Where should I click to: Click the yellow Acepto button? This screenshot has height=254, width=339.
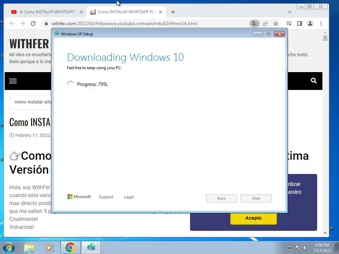point(253,218)
